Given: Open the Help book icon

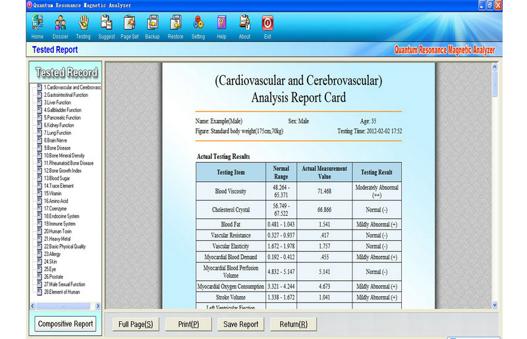Looking at the screenshot, I should 221,27.
